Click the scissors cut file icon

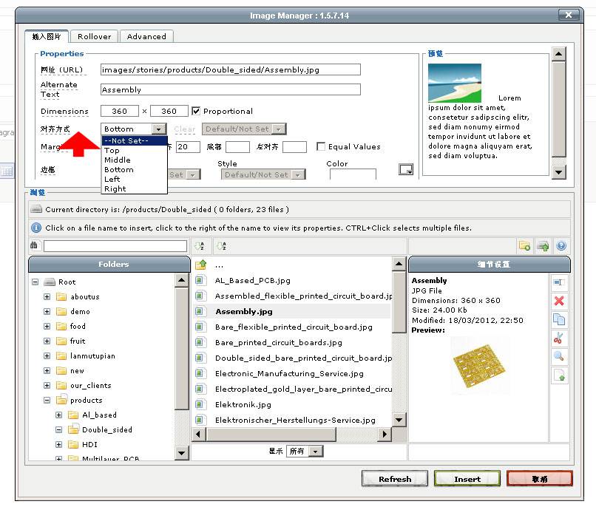pos(559,338)
